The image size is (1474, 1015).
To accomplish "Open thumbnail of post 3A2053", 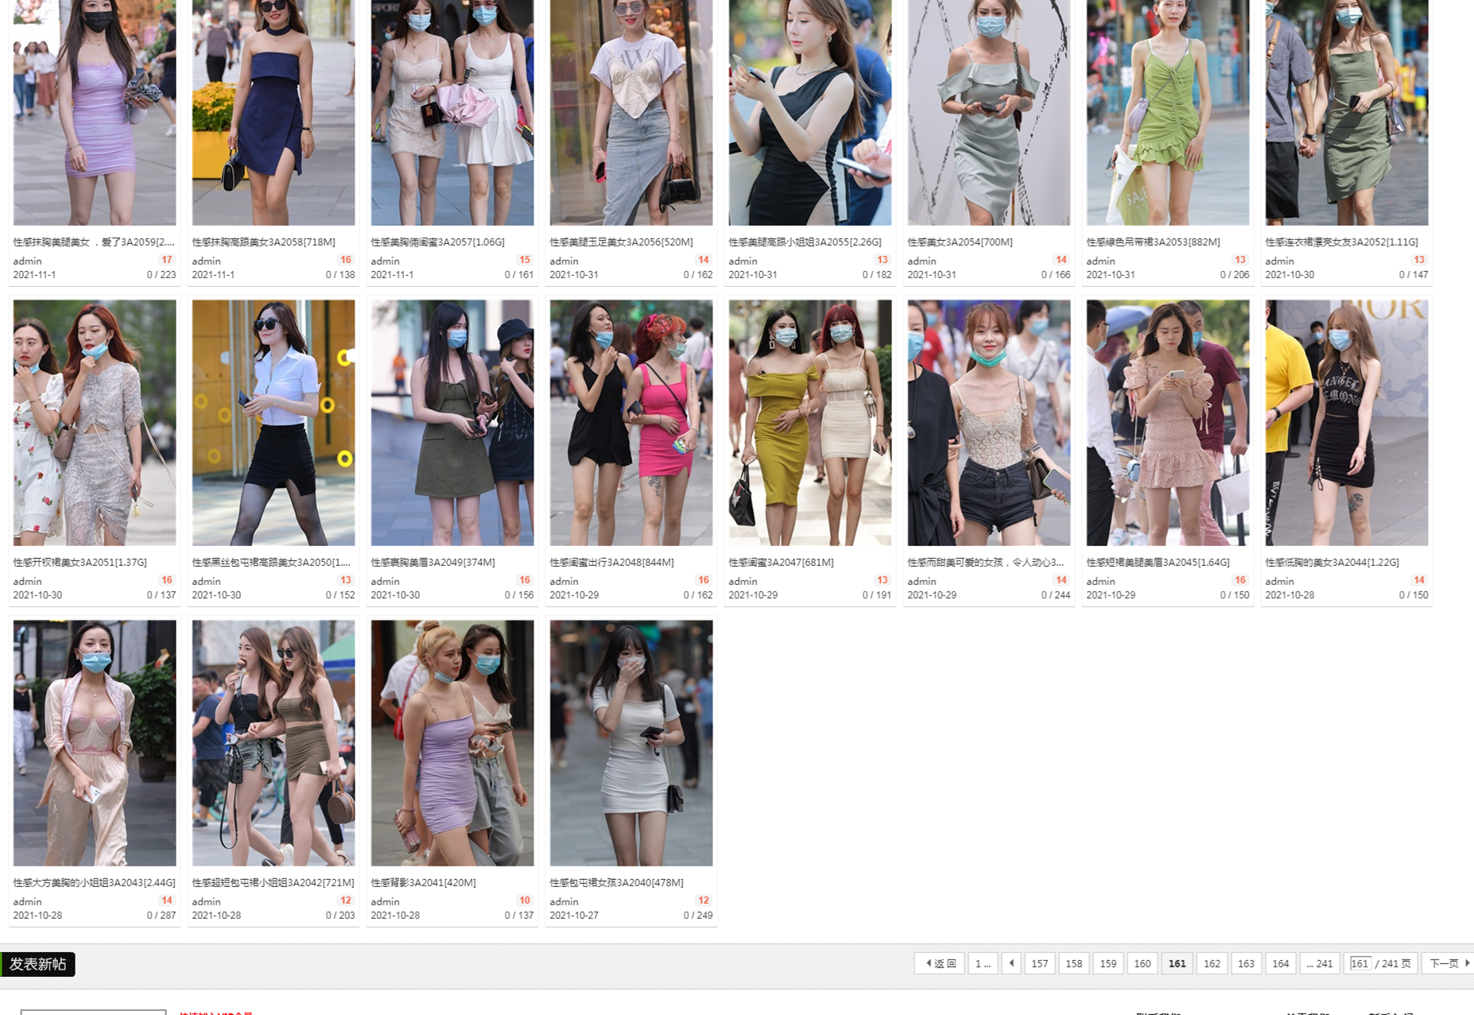I will point(1168,112).
